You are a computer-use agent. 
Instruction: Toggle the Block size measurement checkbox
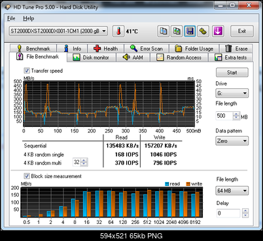(x=27, y=176)
